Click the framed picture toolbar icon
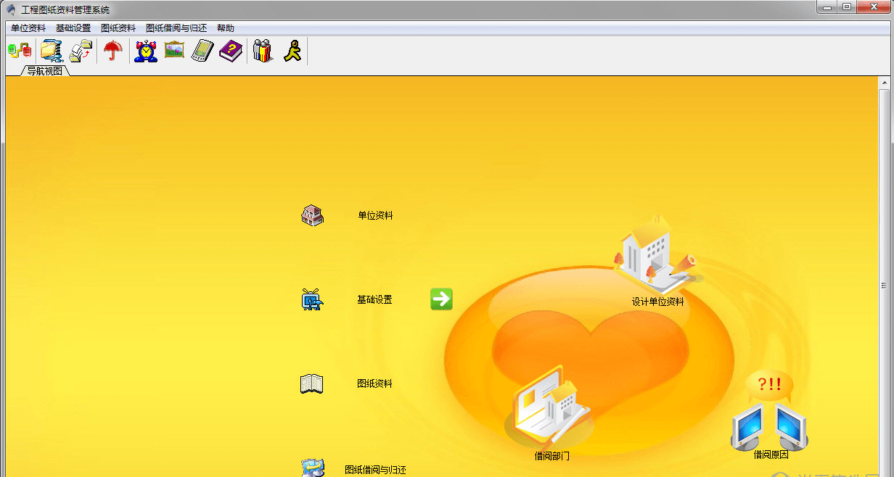This screenshot has height=477, width=894. [174, 51]
